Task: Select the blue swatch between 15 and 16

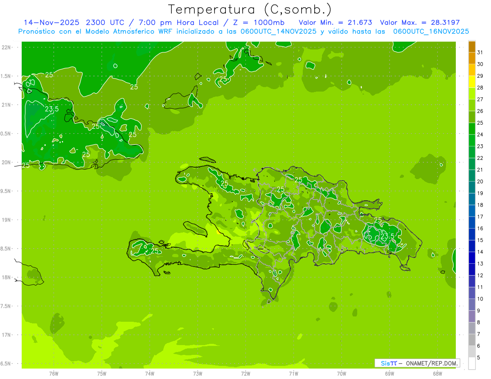Action: [472, 234]
